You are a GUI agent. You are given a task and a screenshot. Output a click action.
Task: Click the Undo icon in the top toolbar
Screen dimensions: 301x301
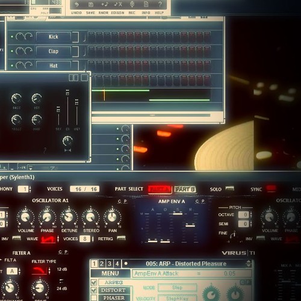[76, 4]
